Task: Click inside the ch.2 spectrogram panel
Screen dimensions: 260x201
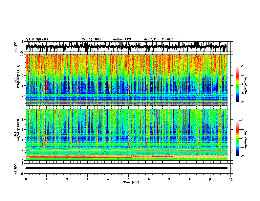Action: pyautogui.click(x=127, y=135)
